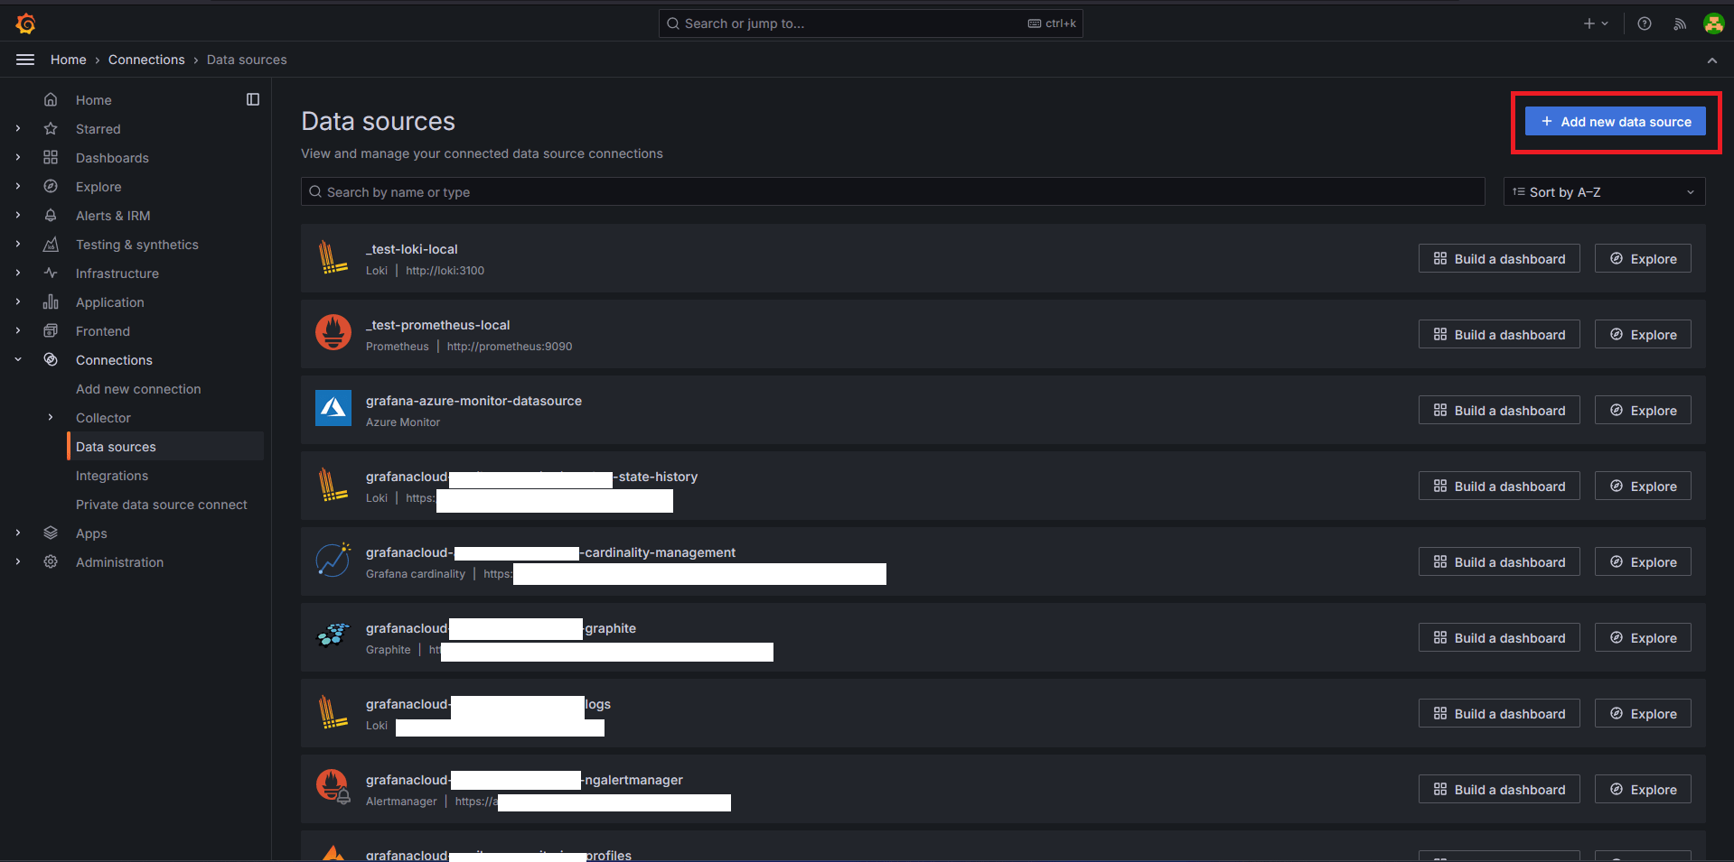Screen dimensions: 1734x862
Task: Open Integrations in sidebar
Action: click(x=112, y=476)
